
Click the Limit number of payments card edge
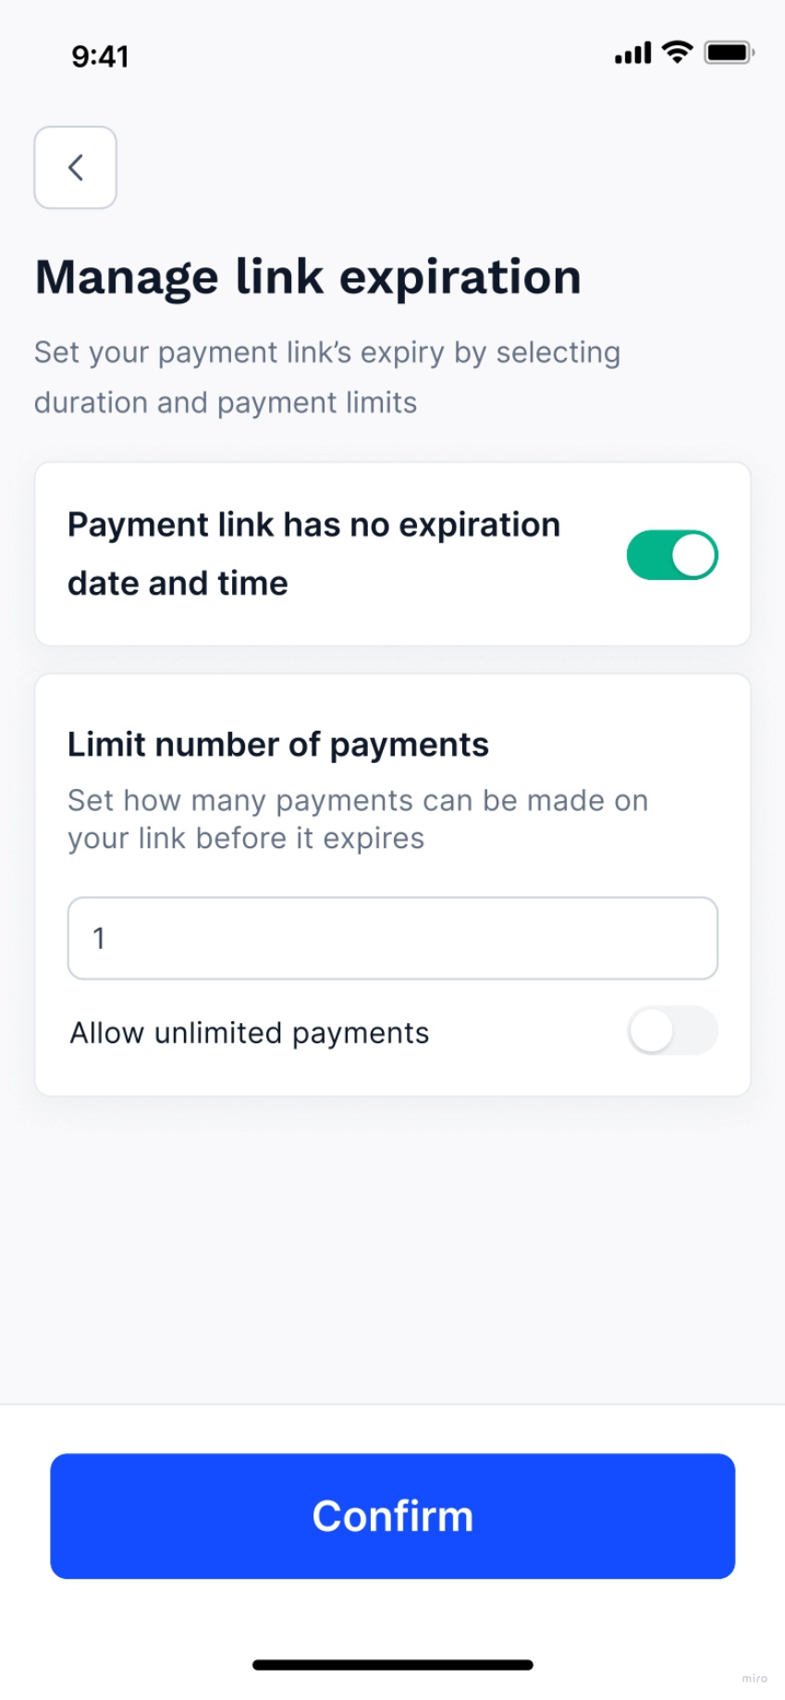click(x=392, y=1095)
